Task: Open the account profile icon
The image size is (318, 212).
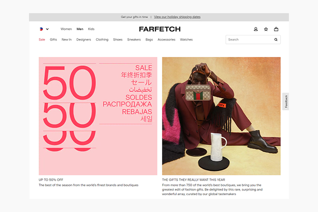Action: pyautogui.click(x=256, y=29)
